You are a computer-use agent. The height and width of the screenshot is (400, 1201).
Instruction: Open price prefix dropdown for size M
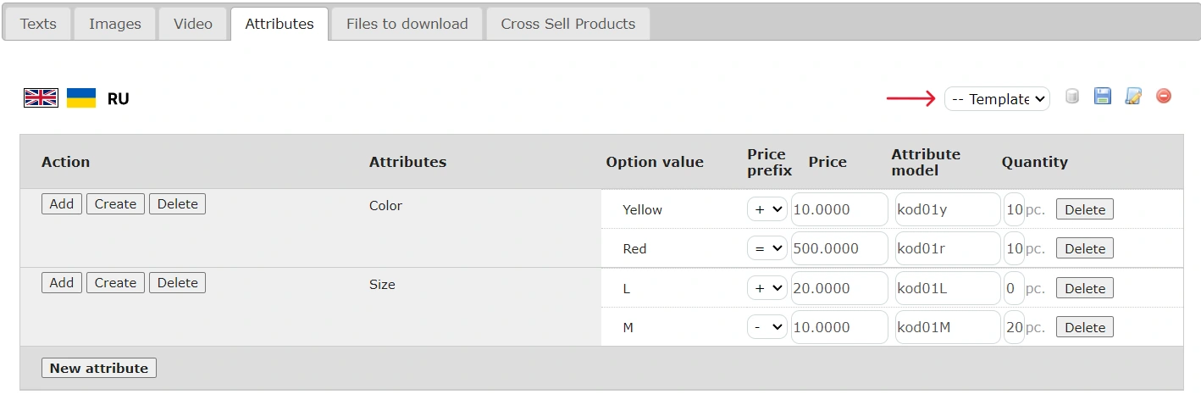767,327
